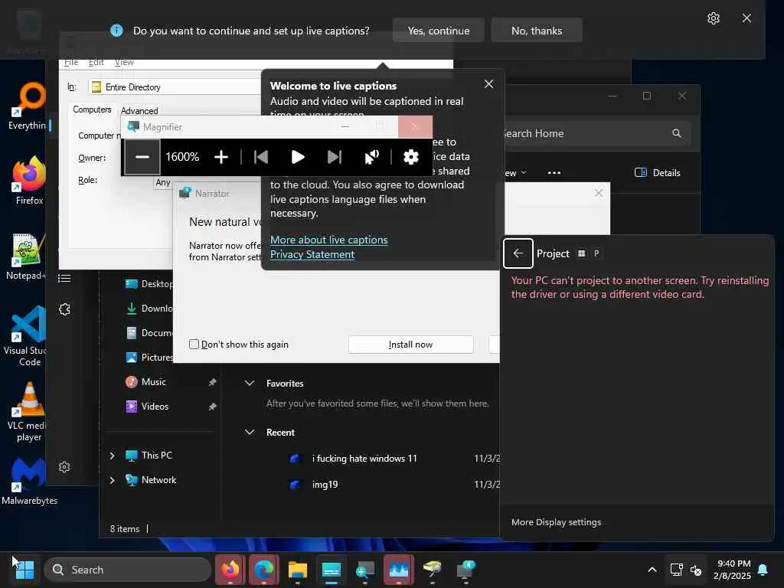Unpin Music using its pin icon
The image size is (784, 588).
212,382
